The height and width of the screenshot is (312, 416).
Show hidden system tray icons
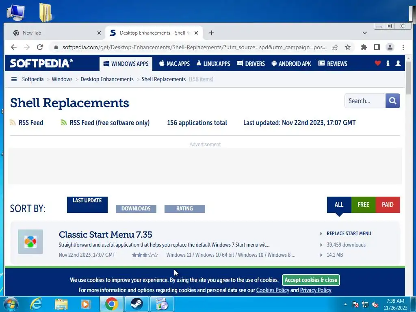pos(345,305)
